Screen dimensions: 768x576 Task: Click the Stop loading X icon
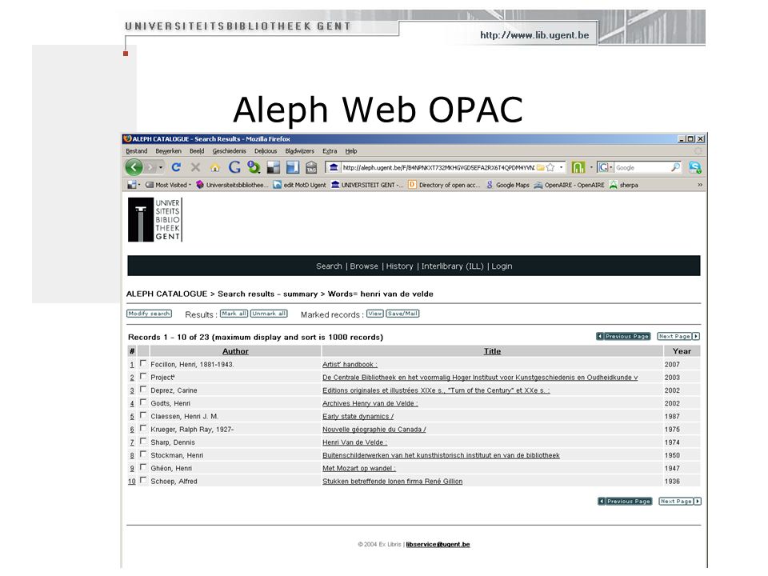pos(195,167)
